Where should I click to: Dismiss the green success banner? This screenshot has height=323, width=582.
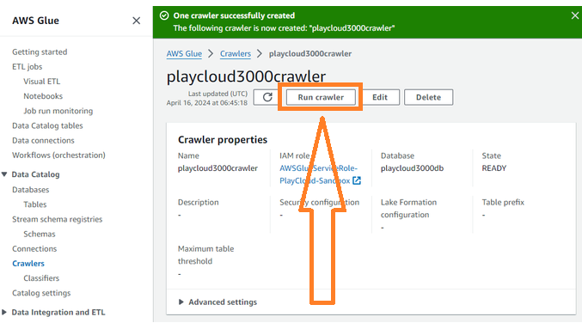pos(574,15)
